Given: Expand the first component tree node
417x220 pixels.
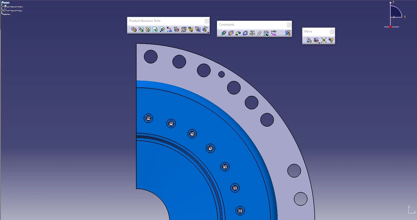Looking at the screenshot, I should pyautogui.click(x=2, y=7).
